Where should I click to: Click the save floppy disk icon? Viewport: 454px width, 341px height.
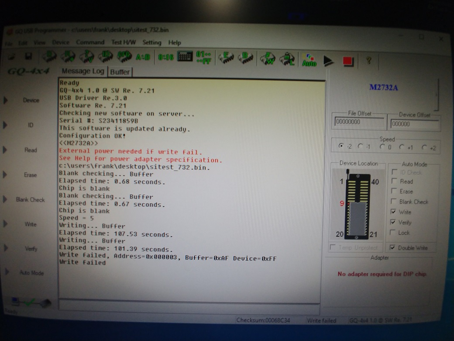tap(28, 57)
